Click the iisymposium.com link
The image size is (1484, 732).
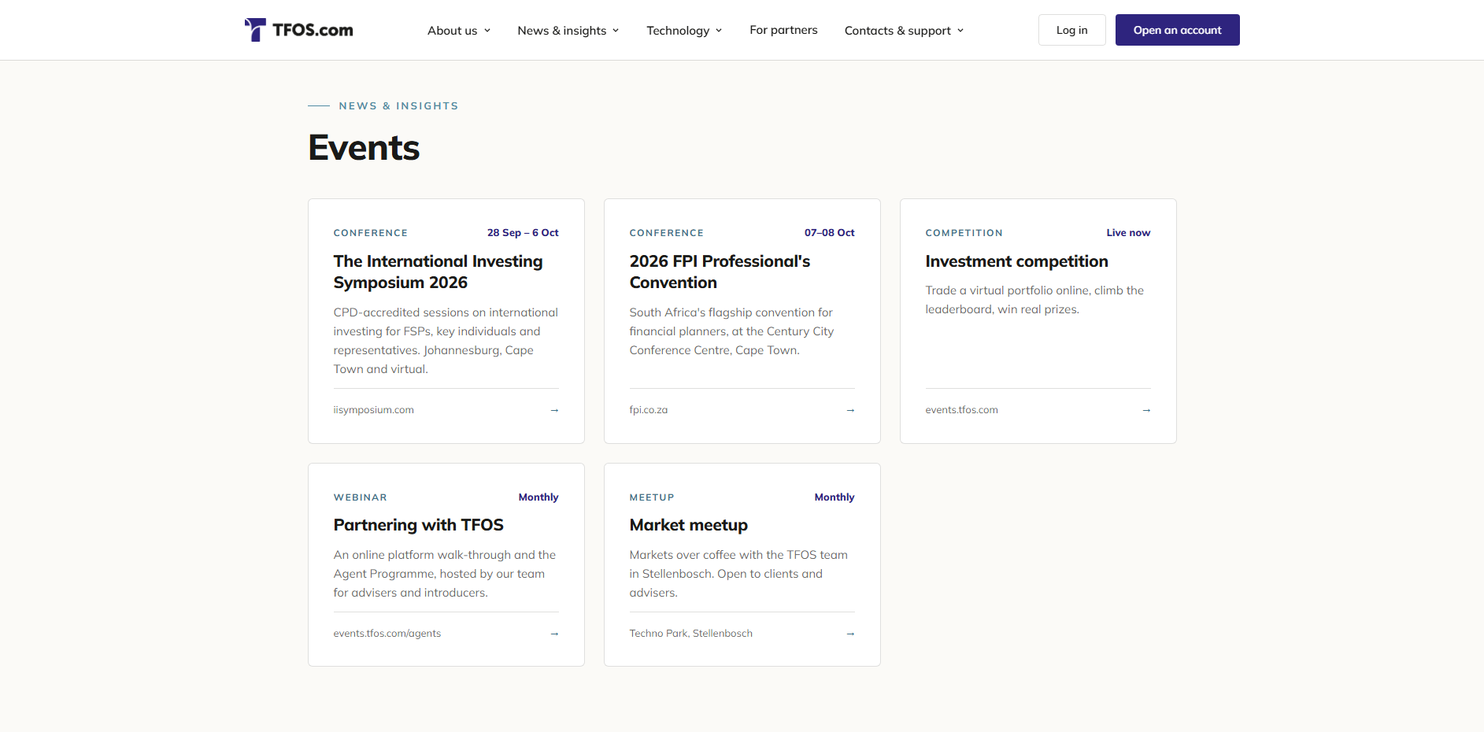coord(373,410)
